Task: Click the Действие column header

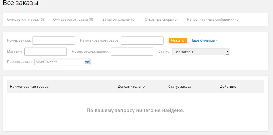Action: tap(228, 87)
